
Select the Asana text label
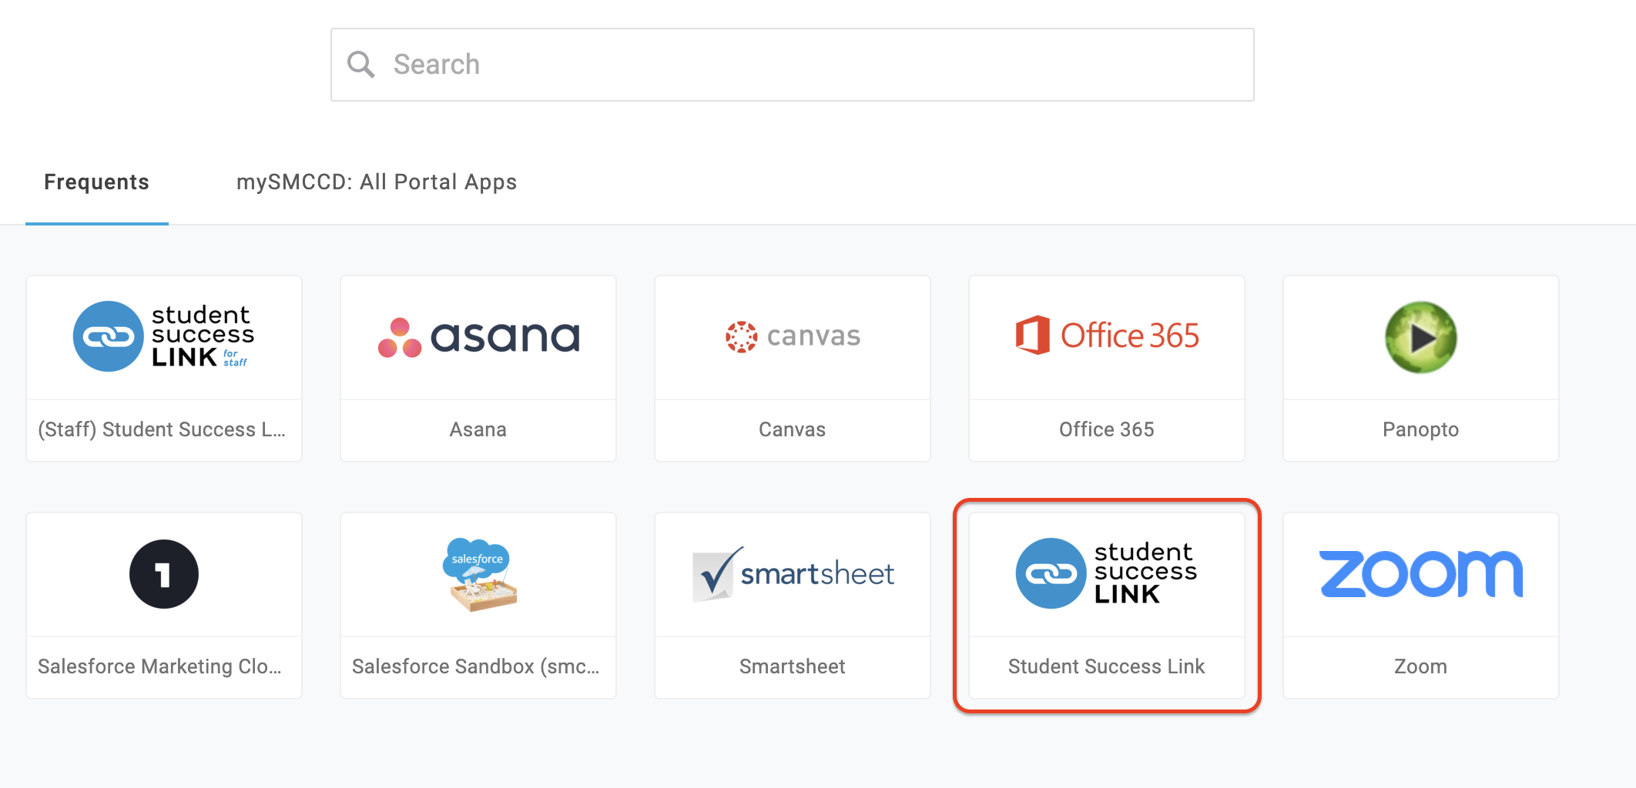pos(478,429)
